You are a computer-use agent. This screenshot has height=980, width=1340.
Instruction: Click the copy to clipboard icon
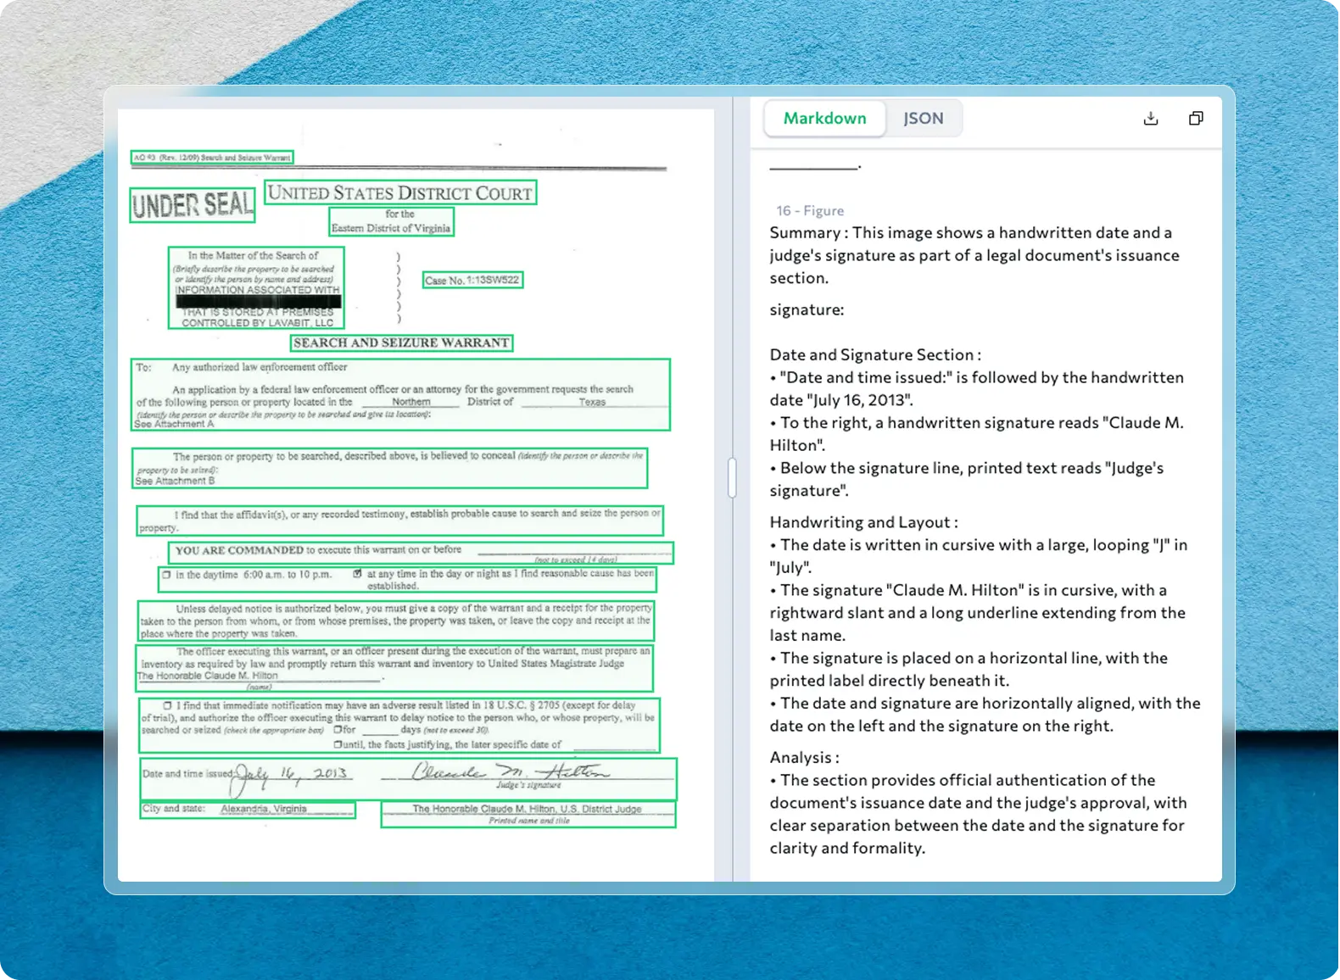[1196, 119]
